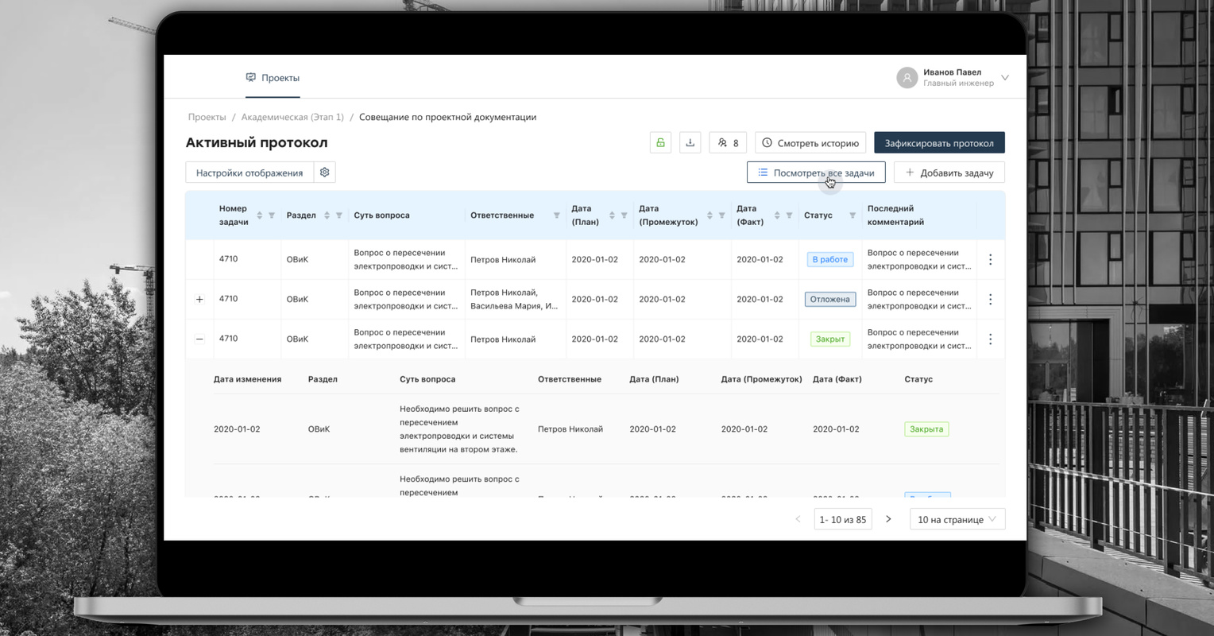Sort by Дата (Промежуток) column
This screenshot has height=636, width=1214.
(x=709, y=215)
